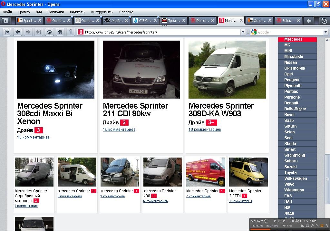The image size is (330, 231).
Task: Click the URL address field
Action: [x=162, y=32]
